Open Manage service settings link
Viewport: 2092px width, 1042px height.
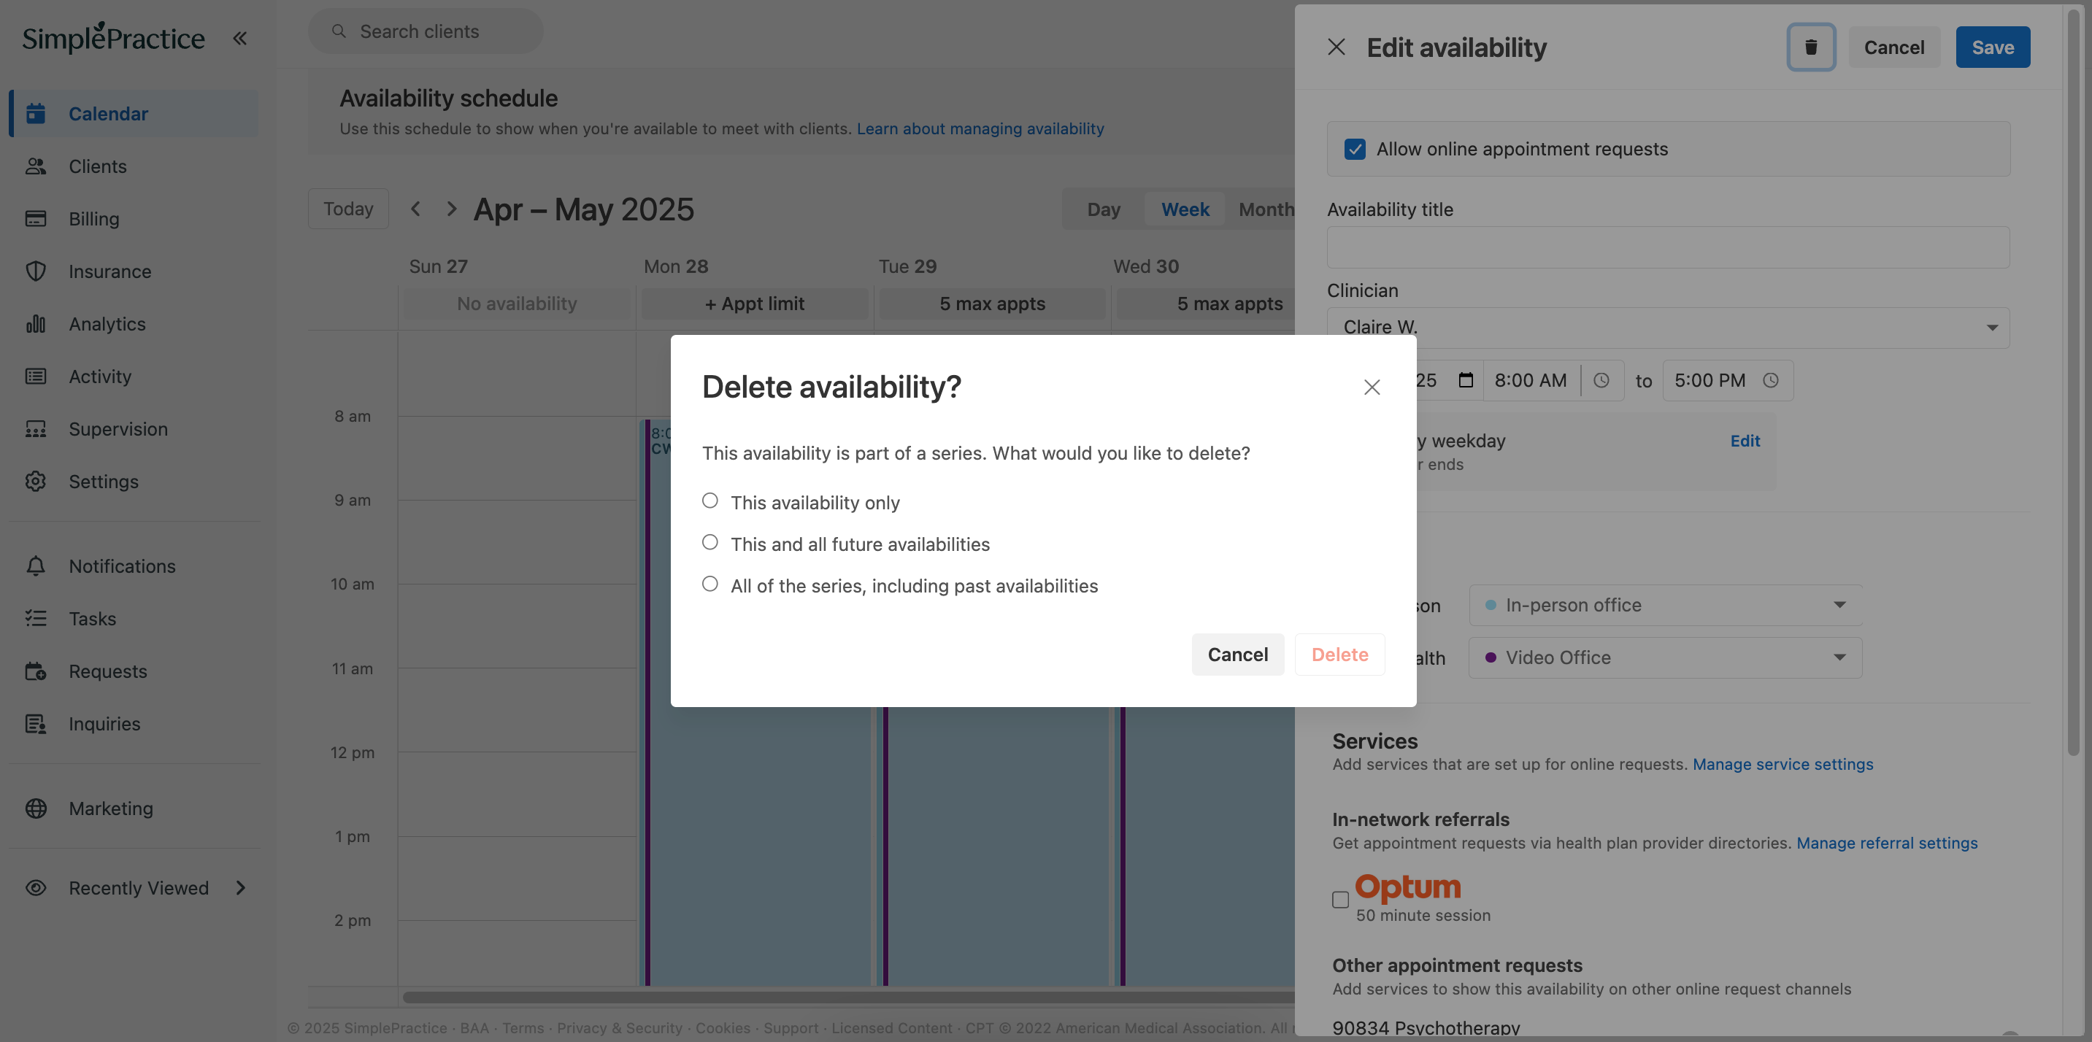[x=1783, y=764]
